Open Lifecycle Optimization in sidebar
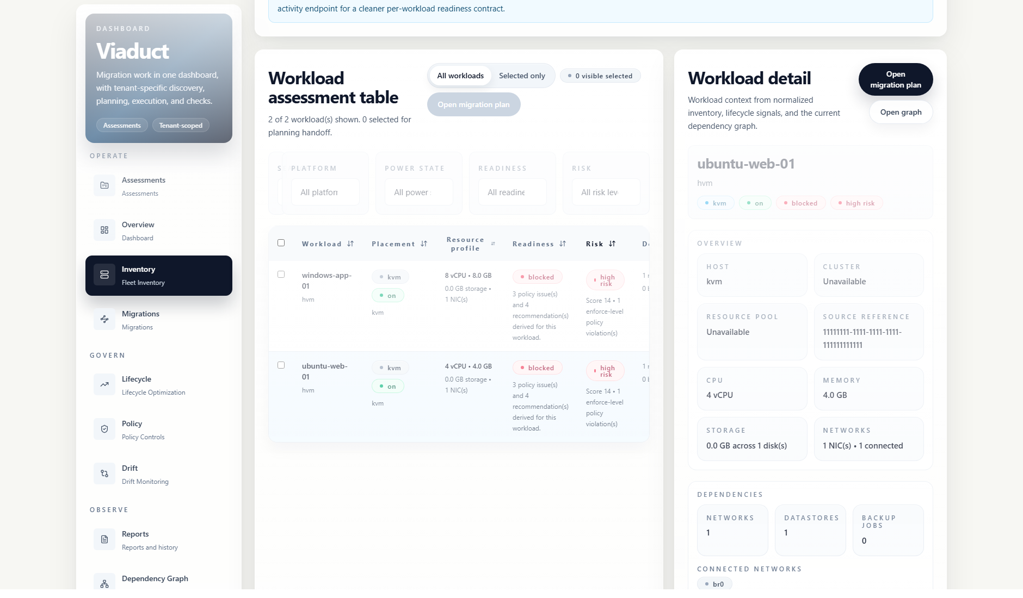 tap(159, 385)
